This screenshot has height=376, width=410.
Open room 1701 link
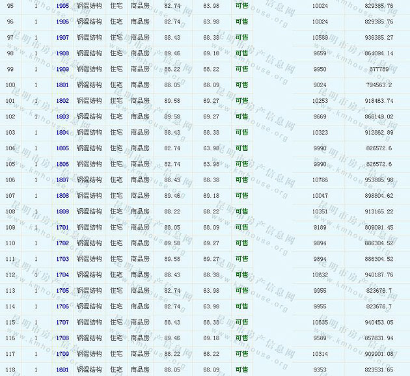(x=62, y=228)
